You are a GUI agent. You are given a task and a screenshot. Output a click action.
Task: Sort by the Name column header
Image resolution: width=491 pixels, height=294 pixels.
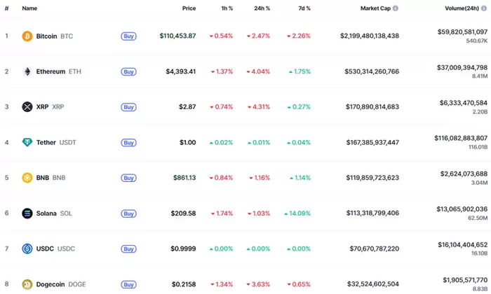[x=29, y=8]
